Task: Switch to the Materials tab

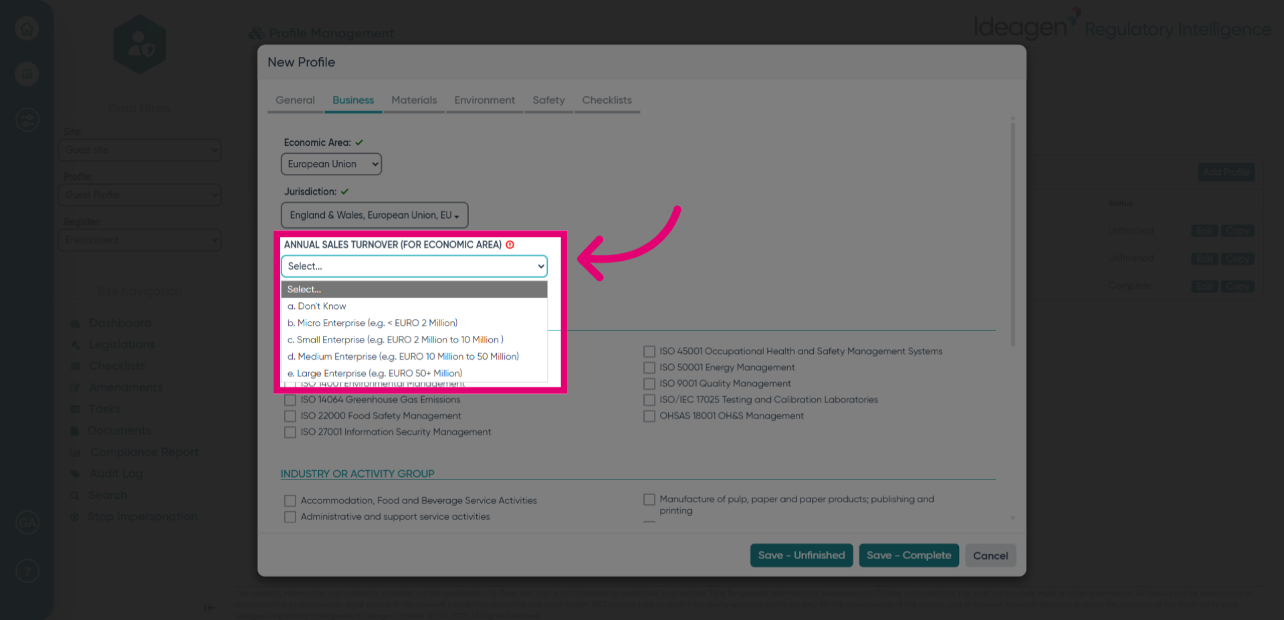Action: click(414, 100)
